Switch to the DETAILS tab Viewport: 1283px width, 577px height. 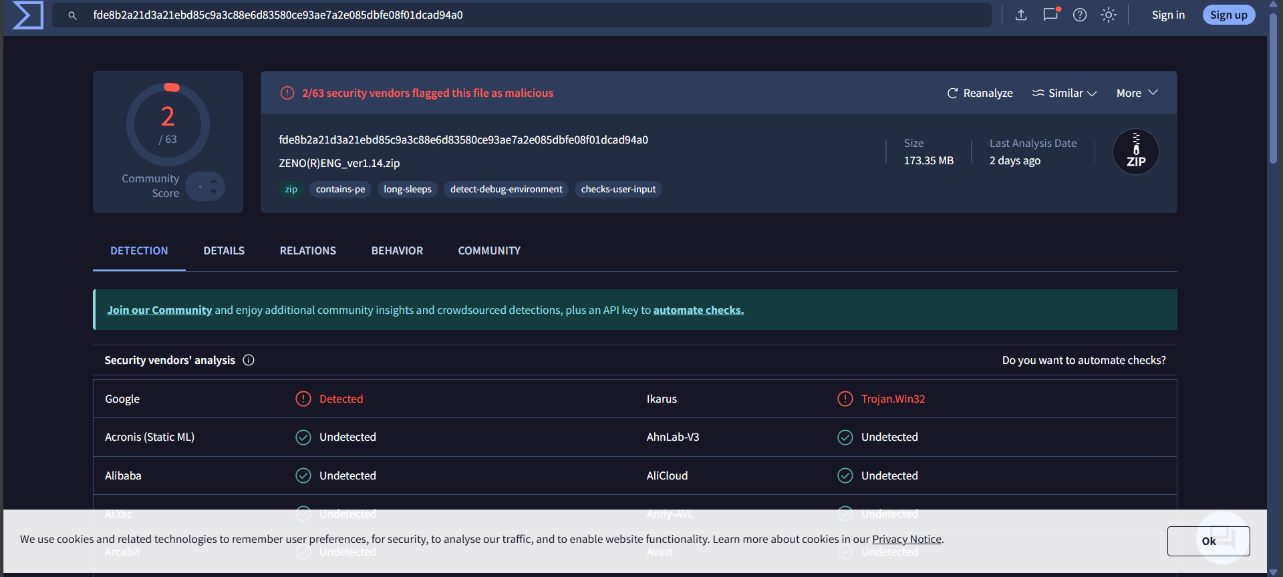coord(224,250)
